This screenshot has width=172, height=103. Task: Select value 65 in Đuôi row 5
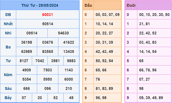click(x=141, y=61)
